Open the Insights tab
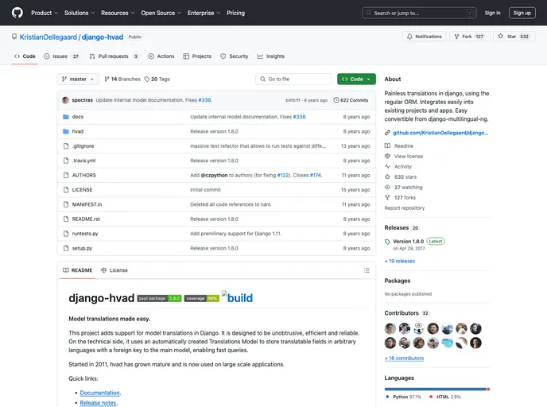547x407 pixels. (x=270, y=56)
